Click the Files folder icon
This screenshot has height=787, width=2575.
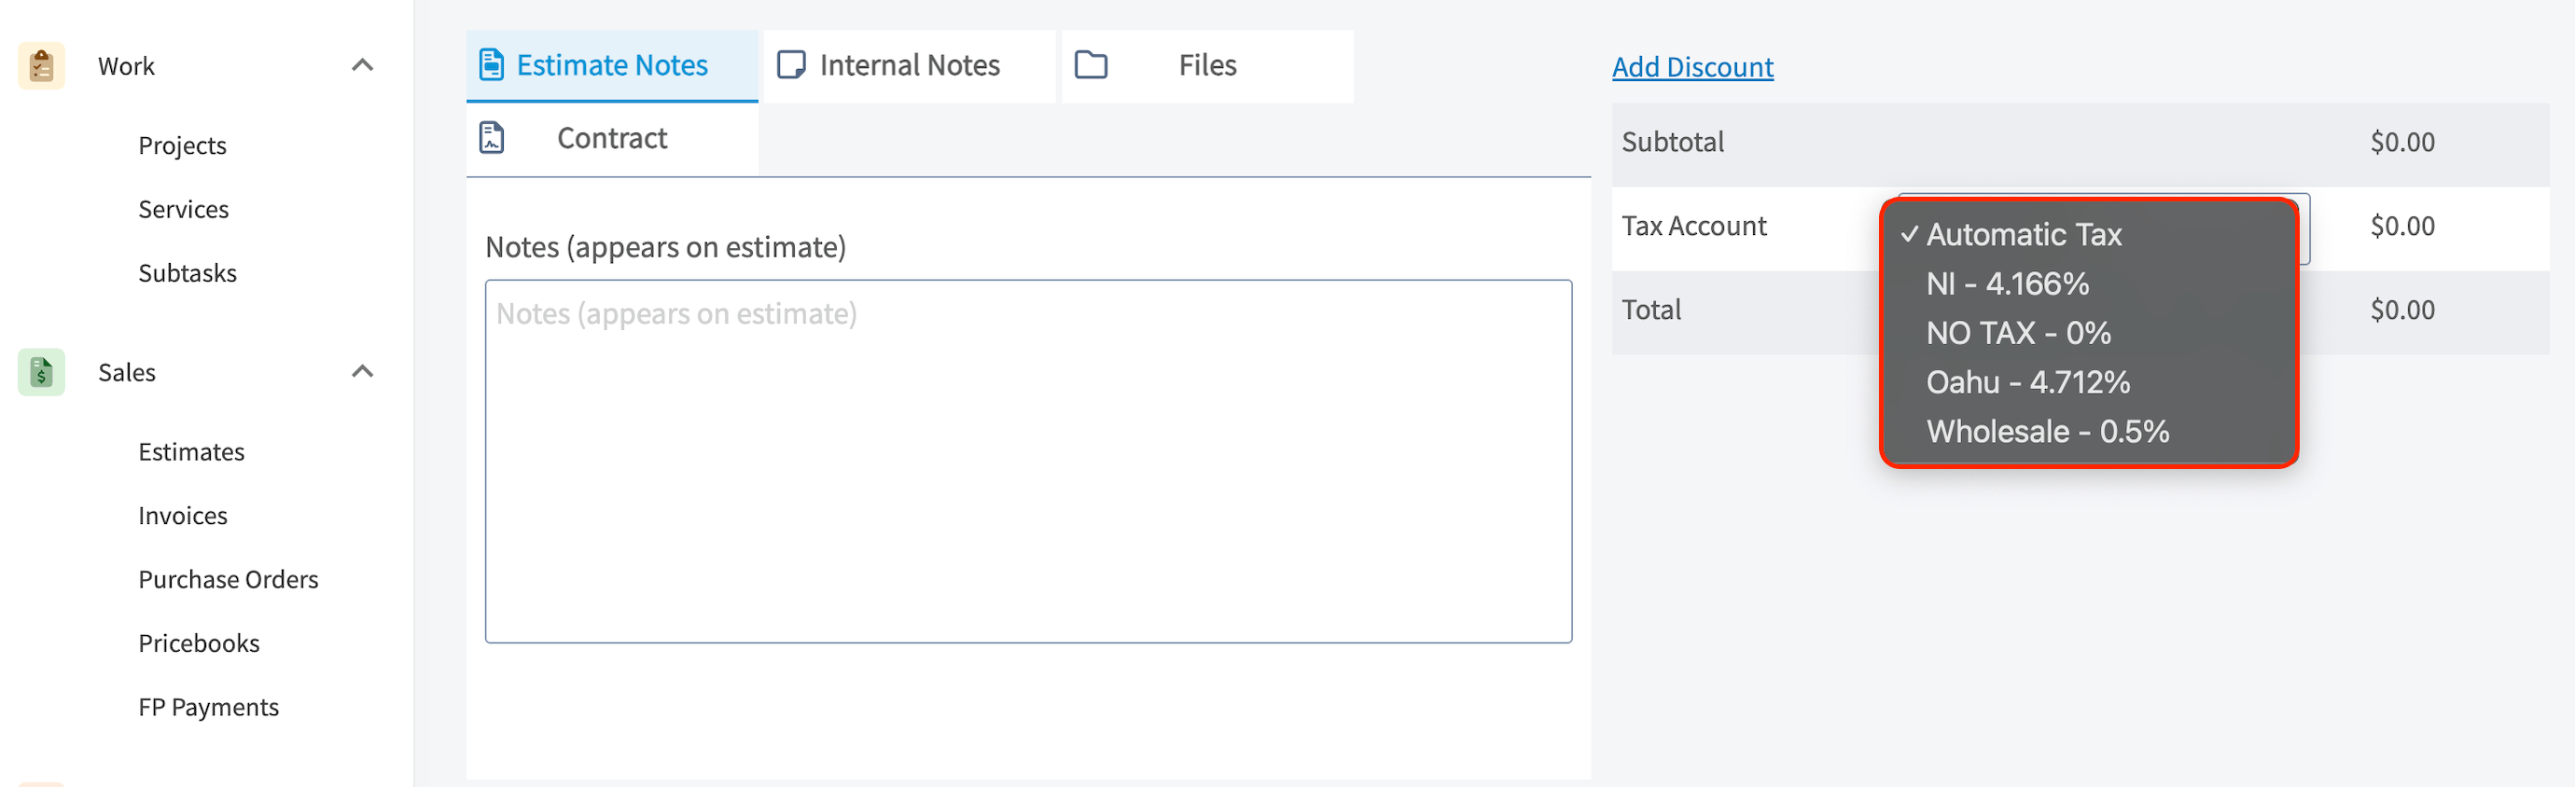coord(1091,65)
